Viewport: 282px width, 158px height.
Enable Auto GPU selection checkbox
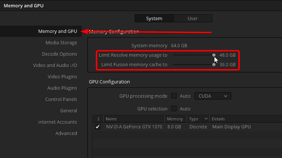coord(174,109)
